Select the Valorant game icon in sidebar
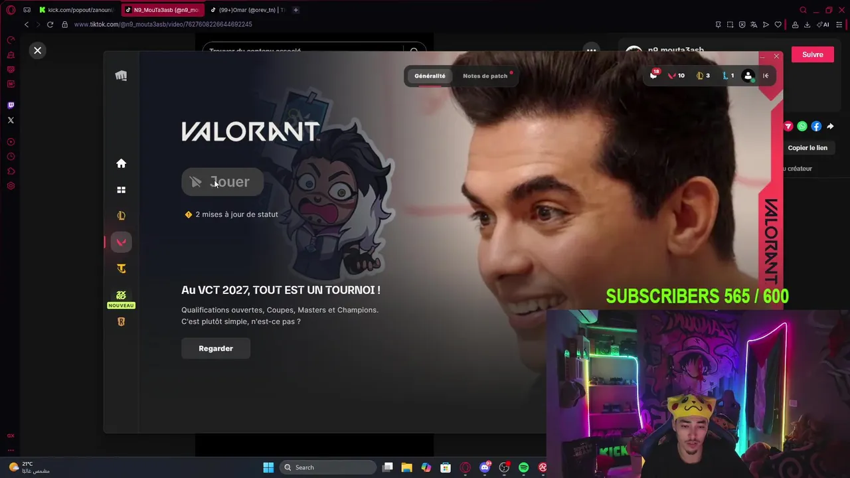Screen dimensions: 850x478 (x=121, y=242)
